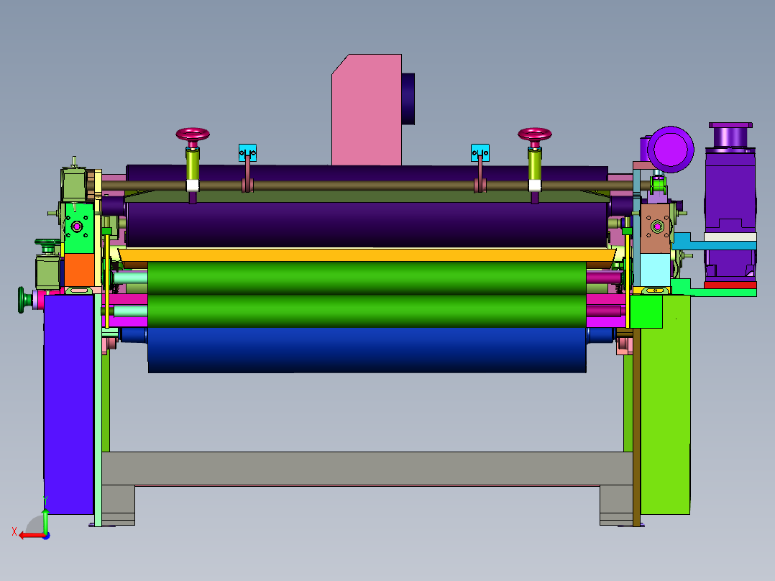Select the red base strip under the motor
The image size is (775, 581).
pos(730,285)
